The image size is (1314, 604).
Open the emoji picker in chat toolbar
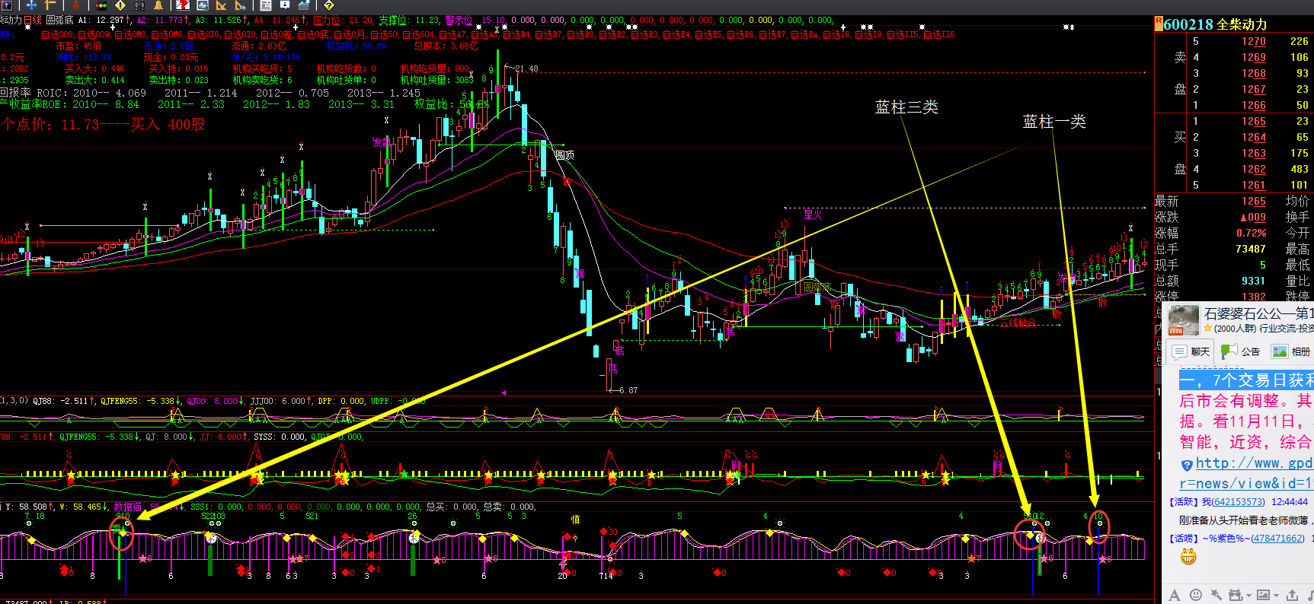[x=1196, y=595]
